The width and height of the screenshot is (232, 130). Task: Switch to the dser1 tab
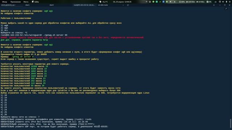coord(28,5)
